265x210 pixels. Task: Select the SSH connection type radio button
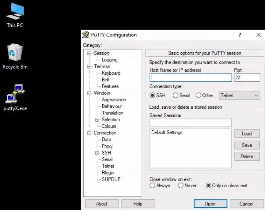tap(152, 96)
